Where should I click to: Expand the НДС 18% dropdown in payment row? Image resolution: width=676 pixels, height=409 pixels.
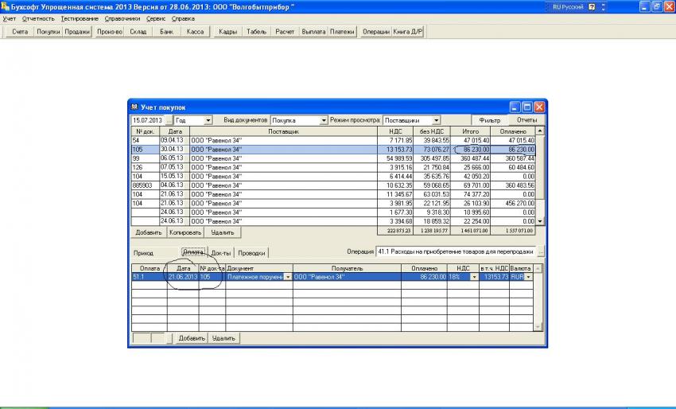475,277
